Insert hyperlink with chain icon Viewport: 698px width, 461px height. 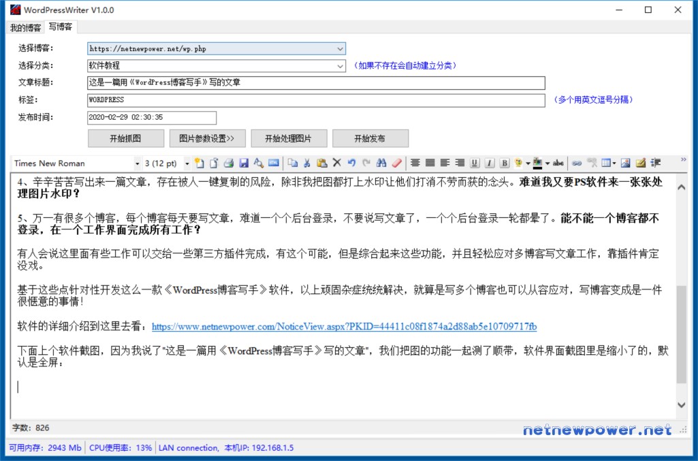577,163
